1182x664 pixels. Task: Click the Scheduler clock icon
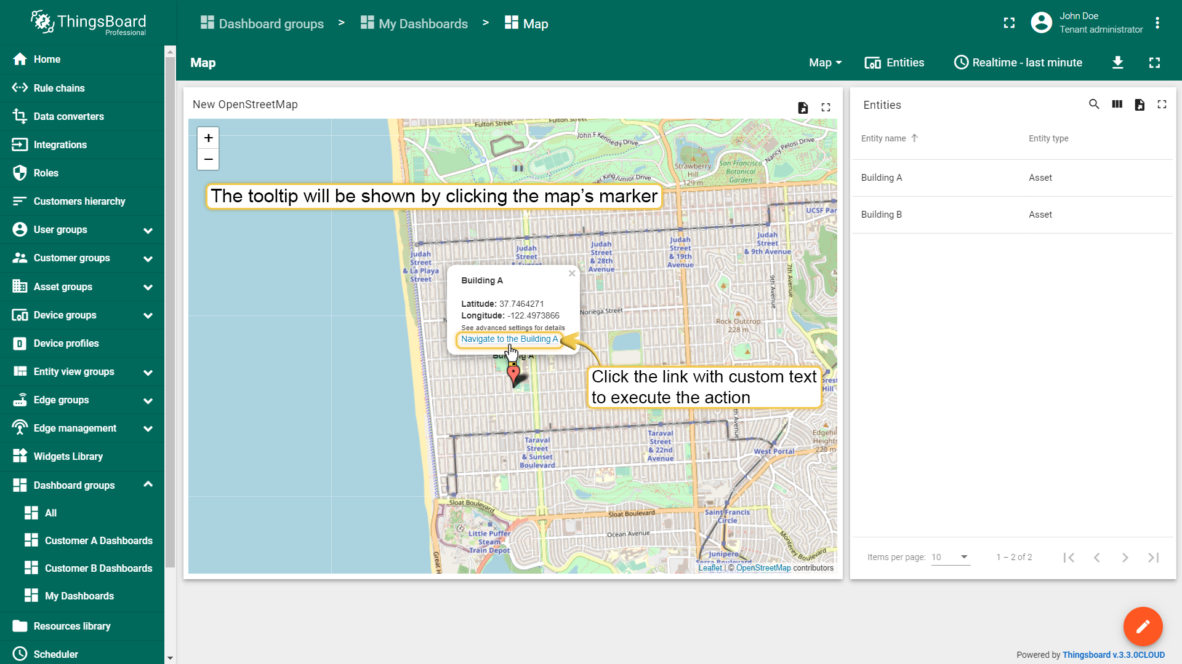tap(20, 654)
